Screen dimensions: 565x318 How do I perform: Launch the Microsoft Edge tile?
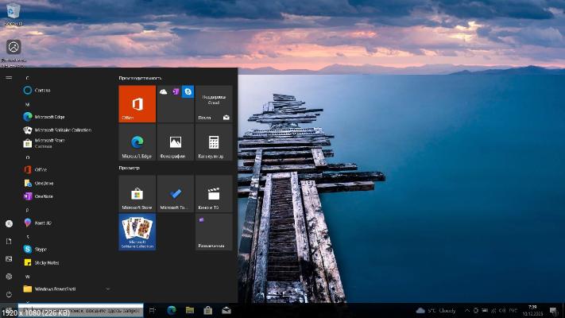pos(137,142)
